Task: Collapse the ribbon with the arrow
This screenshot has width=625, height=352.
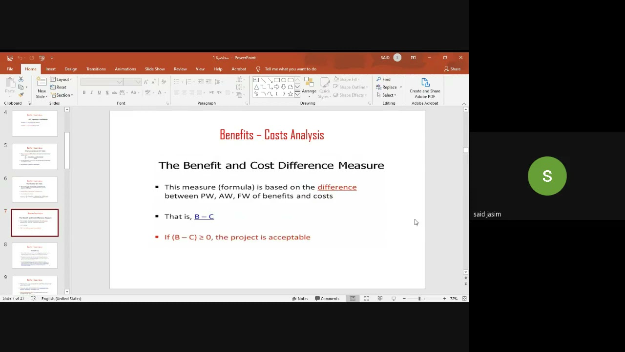Action: point(464,103)
